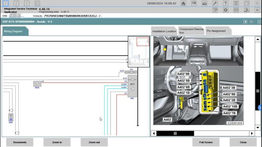Click the A402*10B connector label

[x=230, y=106]
